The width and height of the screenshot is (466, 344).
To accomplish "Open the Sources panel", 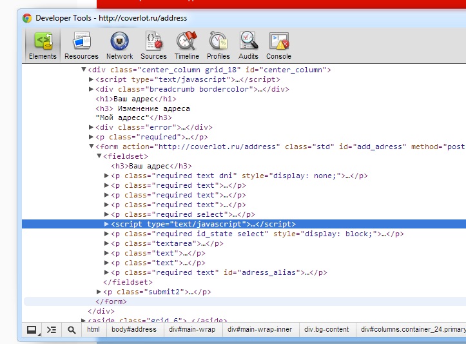I will 153,45.
